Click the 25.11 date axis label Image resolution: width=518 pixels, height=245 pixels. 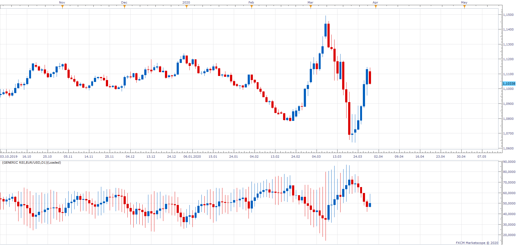click(x=109, y=157)
